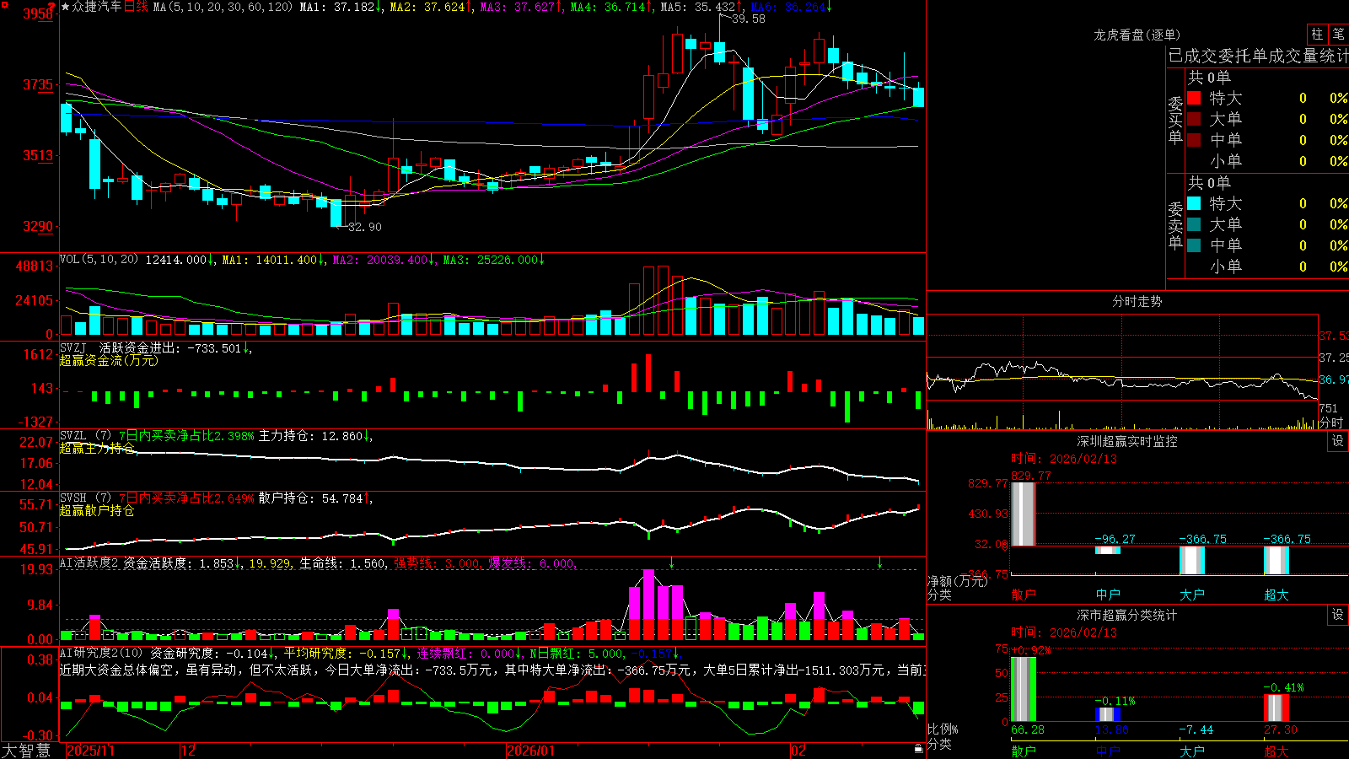Click the 龙虎看盘(逐单) panel title
This screenshot has width=1349, height=759.
coord(1137,35)
